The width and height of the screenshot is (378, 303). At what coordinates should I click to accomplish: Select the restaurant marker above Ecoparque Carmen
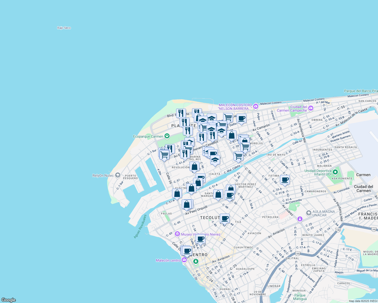188,131
